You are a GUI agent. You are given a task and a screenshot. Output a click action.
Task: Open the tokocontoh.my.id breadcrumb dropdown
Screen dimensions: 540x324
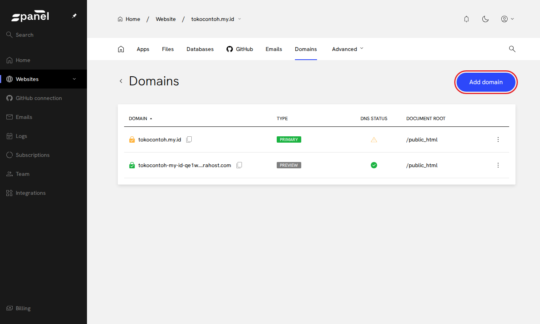tap(216, 19)
